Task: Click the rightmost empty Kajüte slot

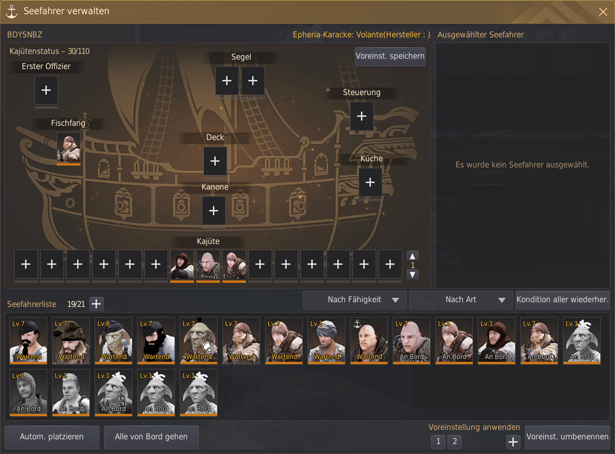Action: pyautogui.click(x=390, y=264)
